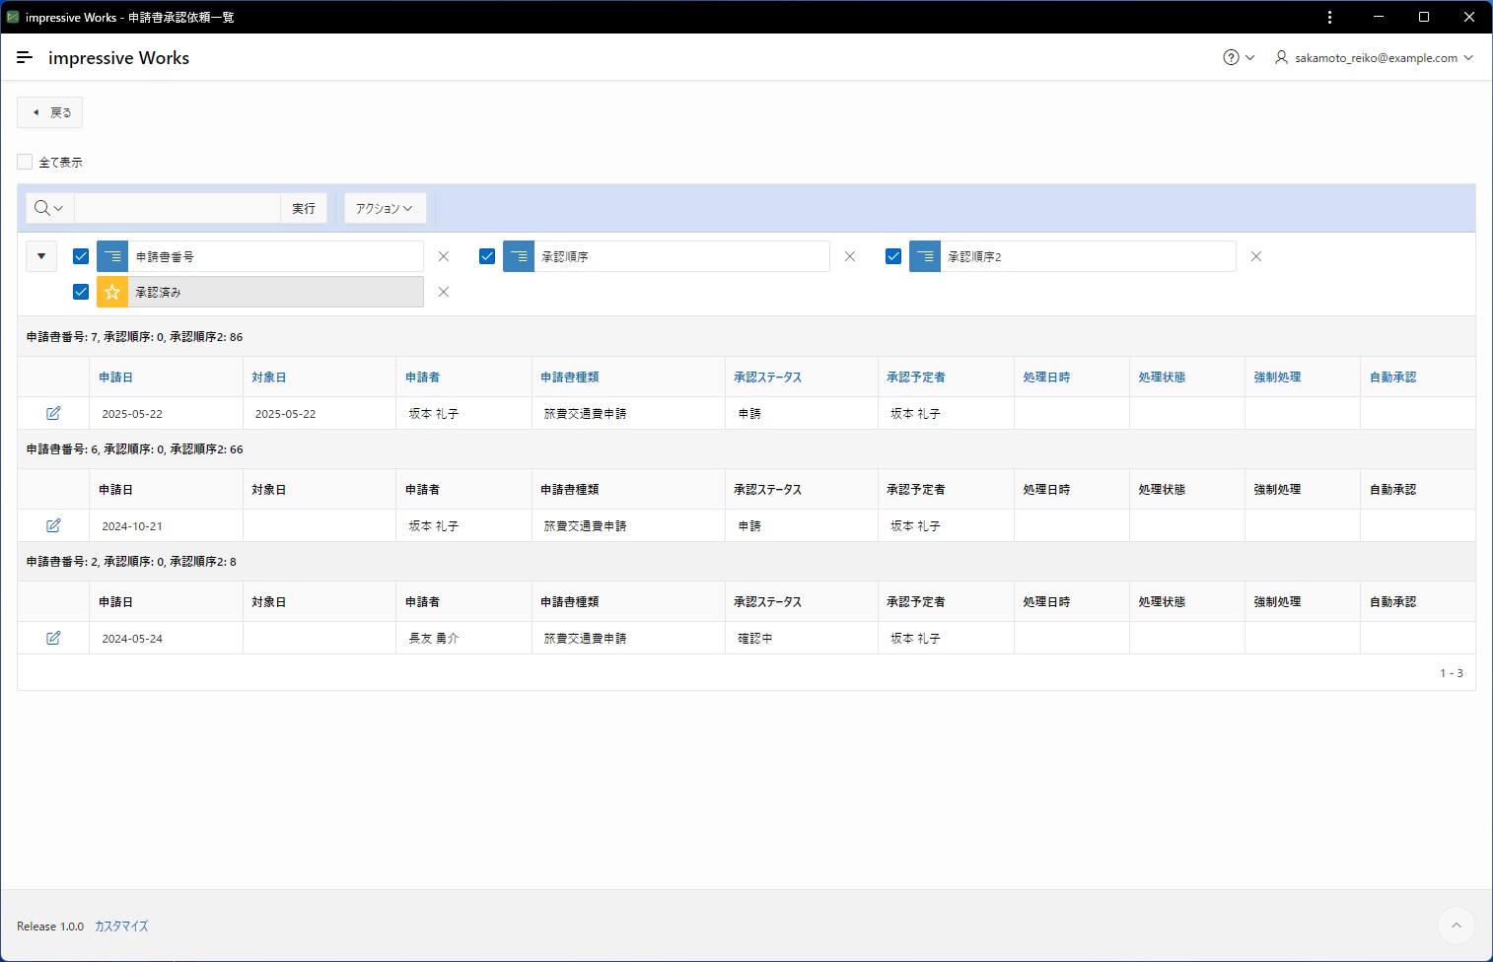Open the アクション menu
The width and height of the screenshot is (1493, 962).
point(385,208)
